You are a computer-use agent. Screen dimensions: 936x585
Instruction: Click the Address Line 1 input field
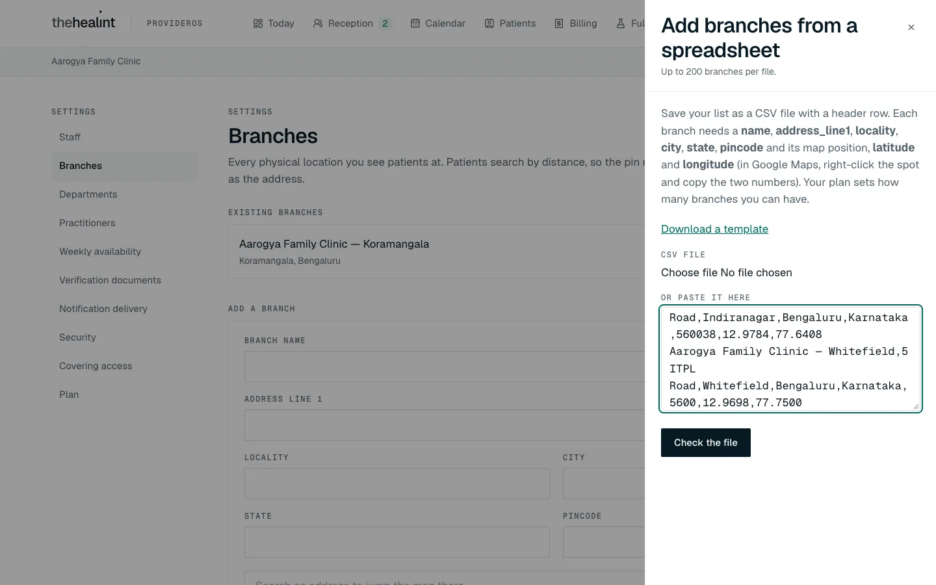(445, 425)
